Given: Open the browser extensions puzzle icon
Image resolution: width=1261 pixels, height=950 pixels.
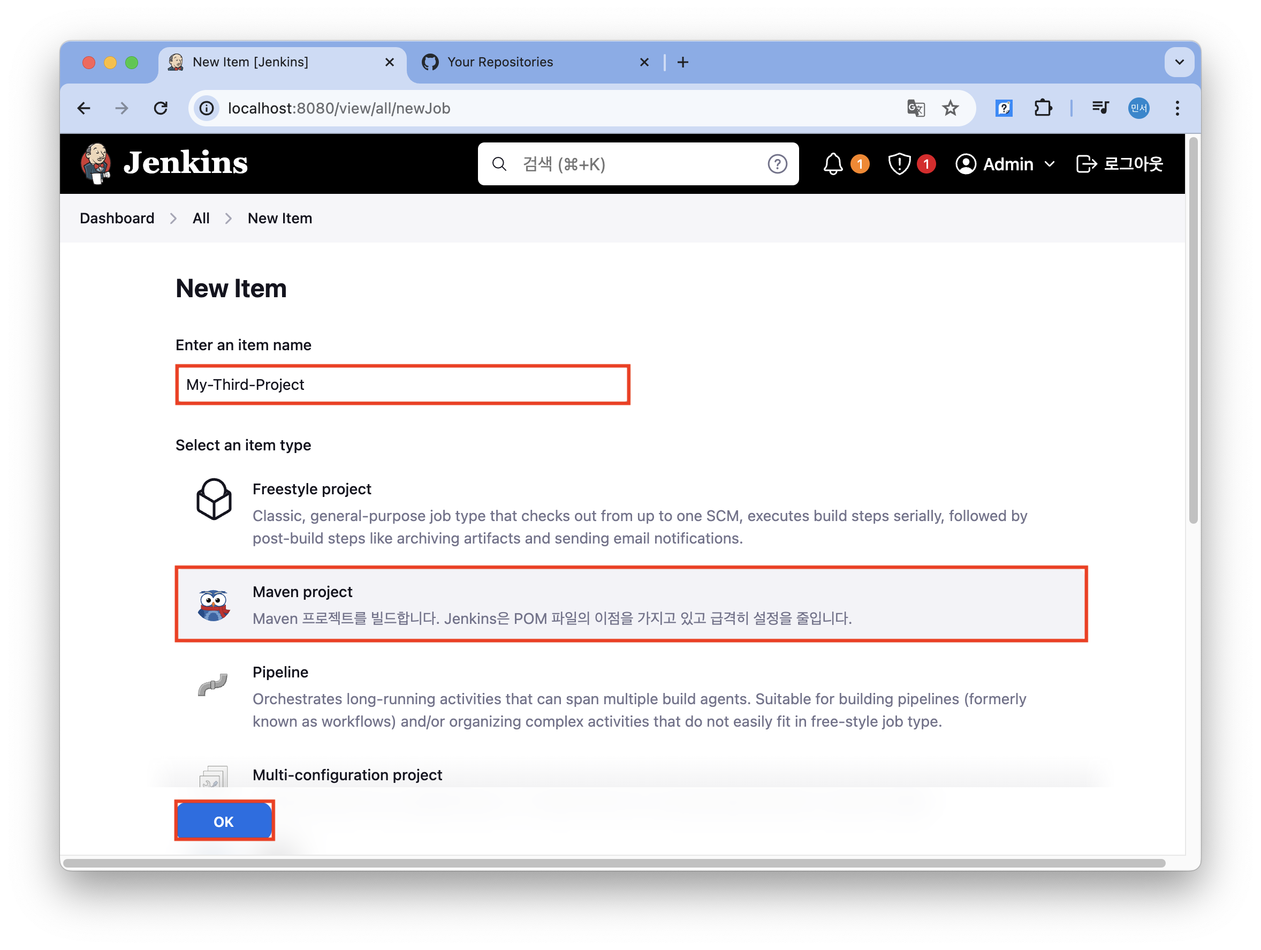Looking at the screenshot, I should [1043, 108].
